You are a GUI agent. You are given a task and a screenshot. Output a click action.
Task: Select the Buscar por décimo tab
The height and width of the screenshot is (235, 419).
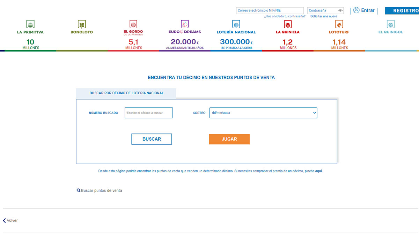click(126, 93)
